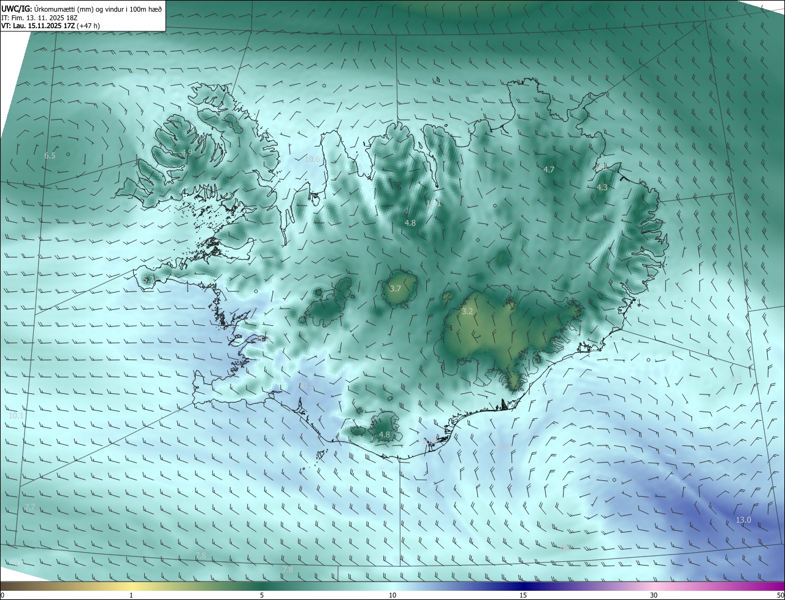Select the "3.7" value on the small glacier
Image resolution: width=785 pixels, height=600 pixels.
point(396,288)
